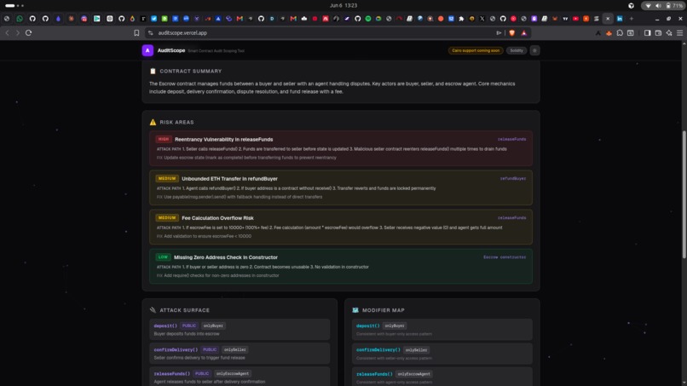Click the 'Cairo support coming soon' badge
The width and height of the screenshot is (687, 386).
click(476, 50)
